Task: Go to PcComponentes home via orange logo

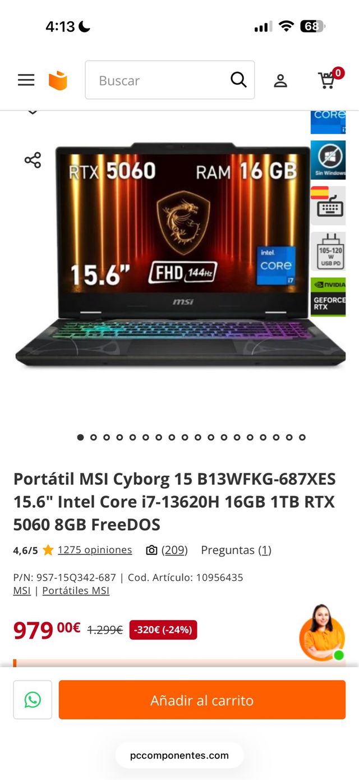Action: pos(58,80)
